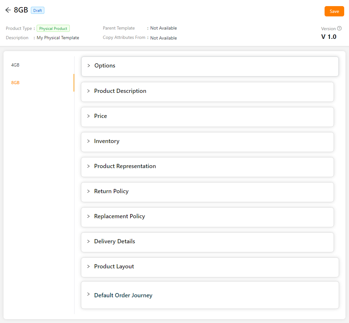Expand the Product Description chevron
This screenshot has height=323, width=349.
[x=88, y=91]
